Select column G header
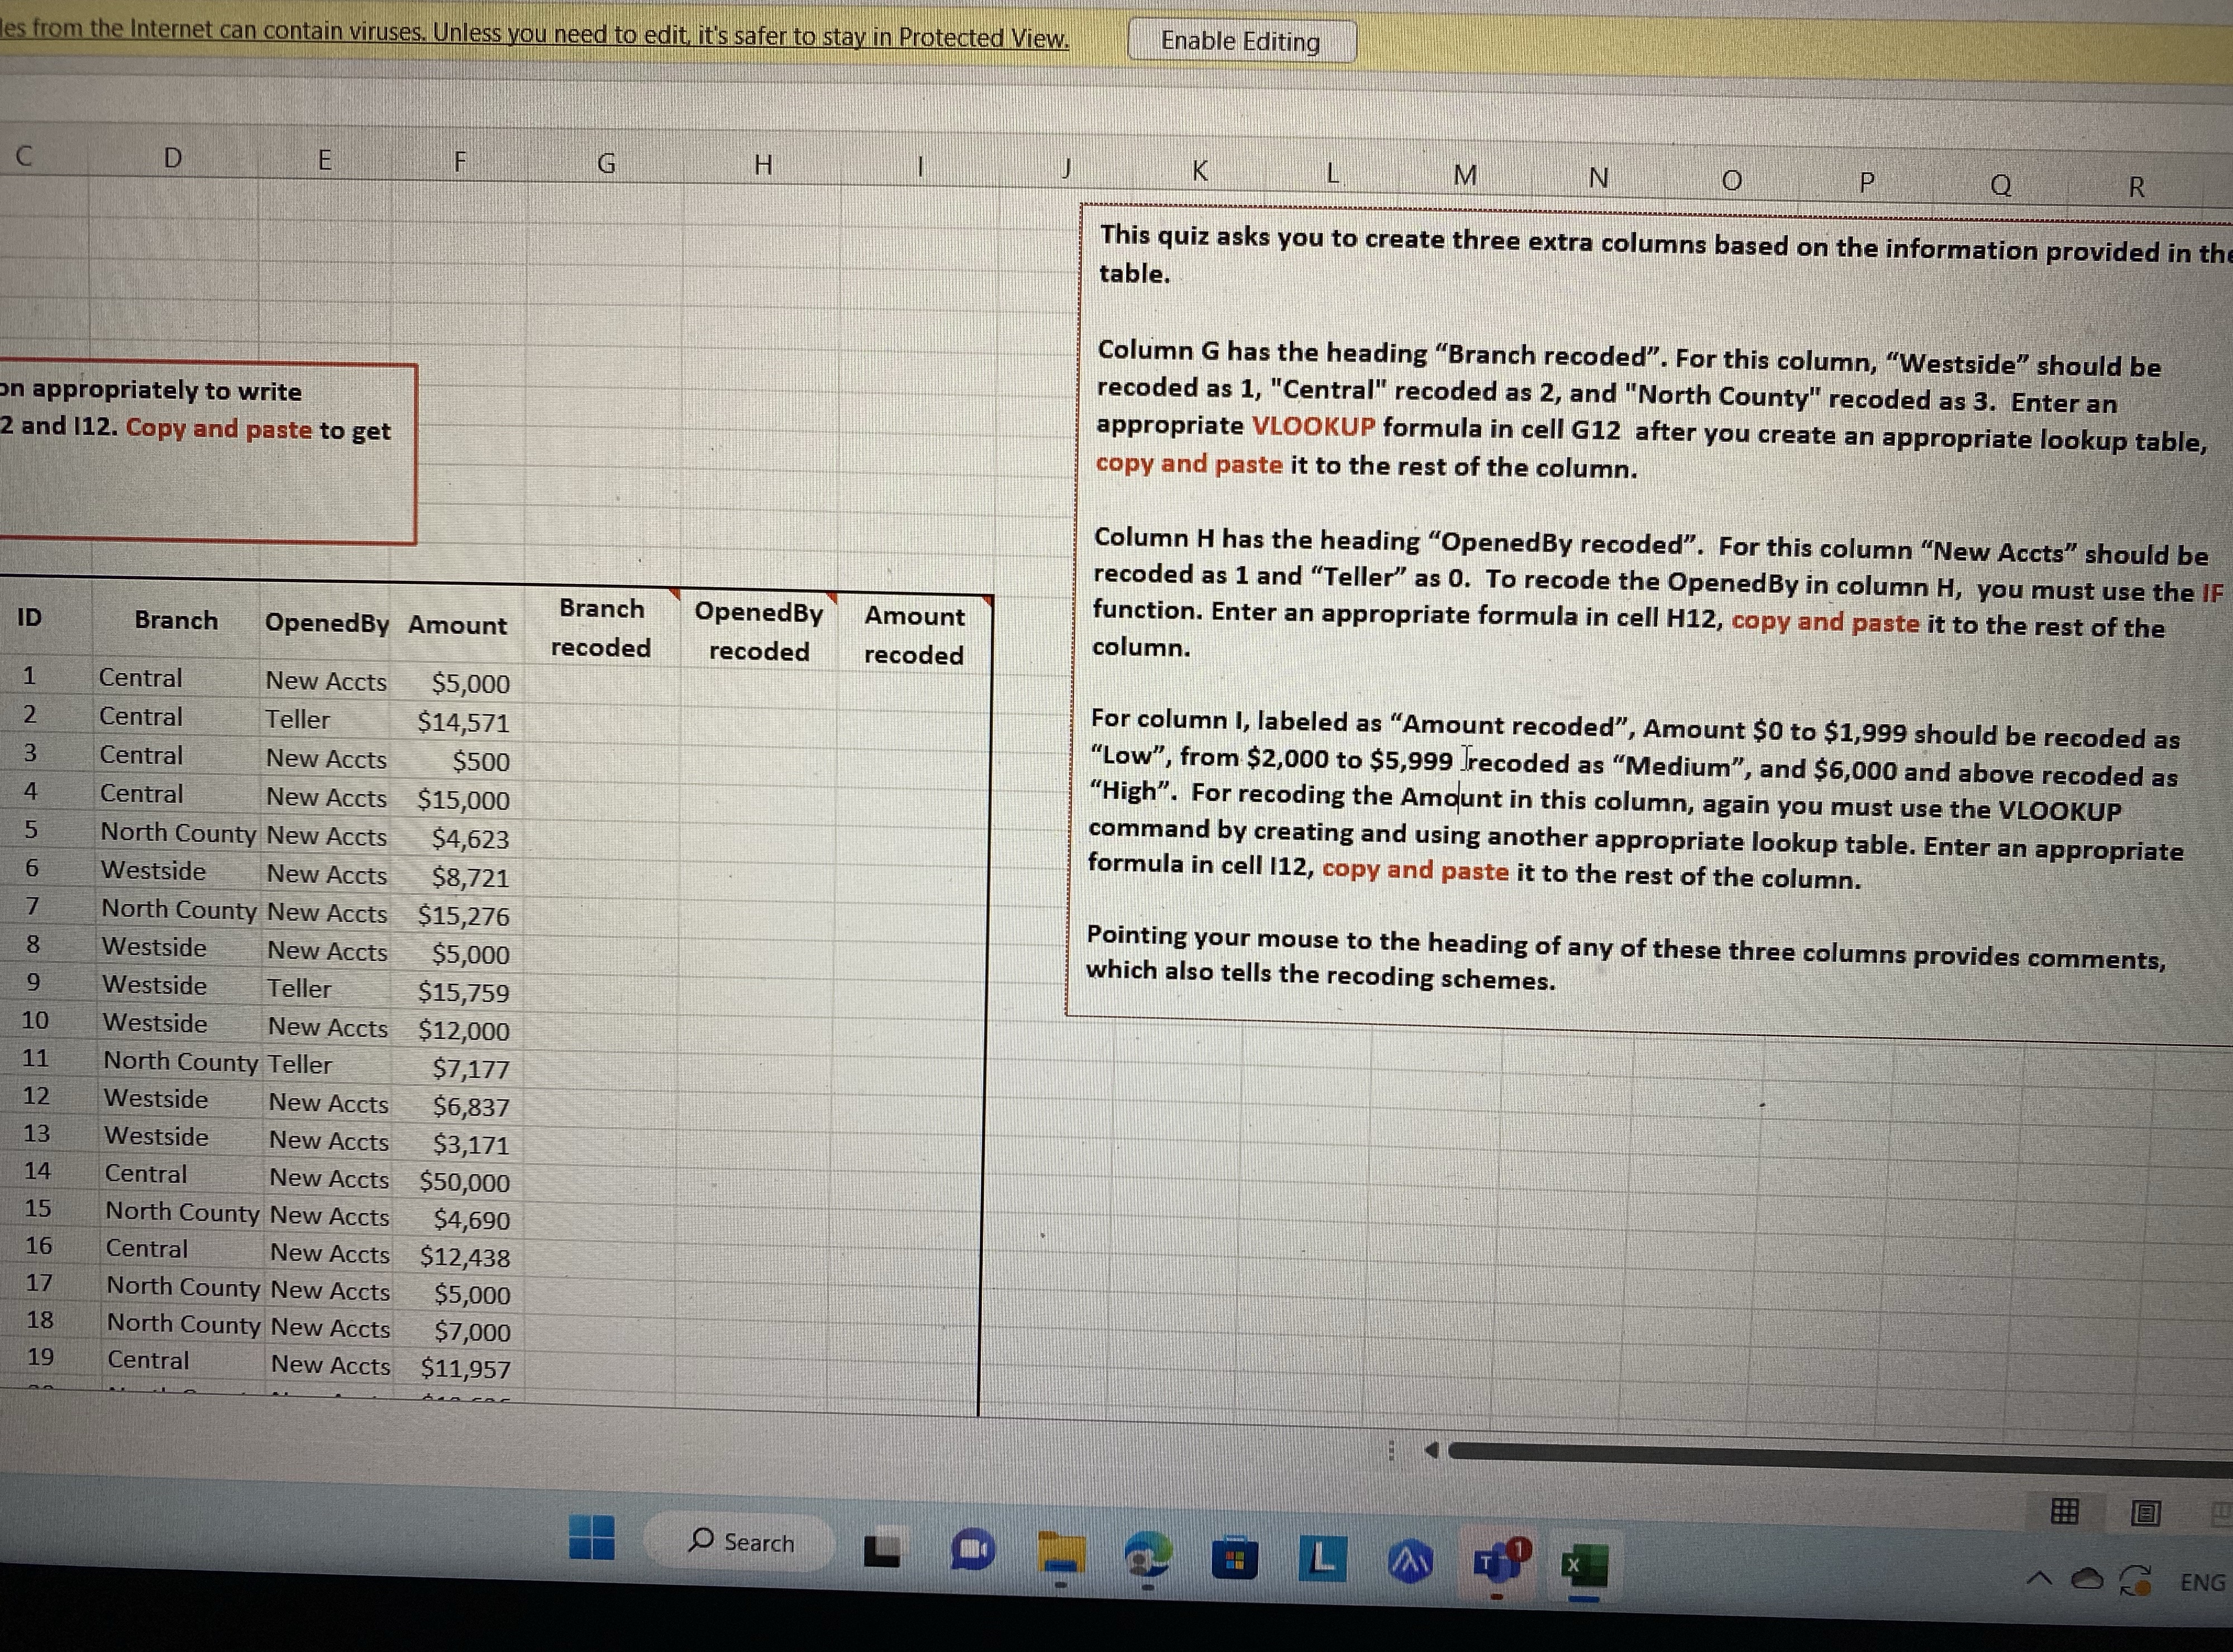 [606, 163]
